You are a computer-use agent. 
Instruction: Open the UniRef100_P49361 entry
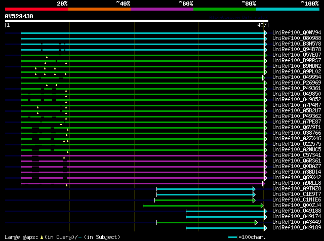pyautogui.click(x=297, y=89)
